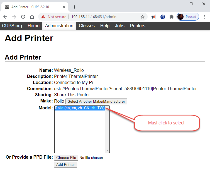
Task: View the Jobs tab
Action: pyautogui.click(x=120, y=26)
